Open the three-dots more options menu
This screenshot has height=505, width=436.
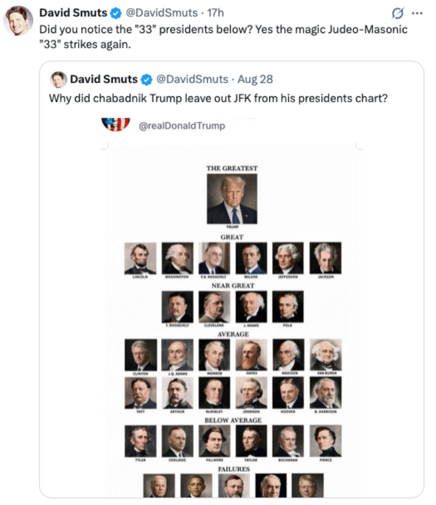coord(417,13)
